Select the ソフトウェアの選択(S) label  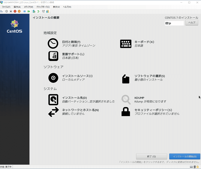point(150,76)
